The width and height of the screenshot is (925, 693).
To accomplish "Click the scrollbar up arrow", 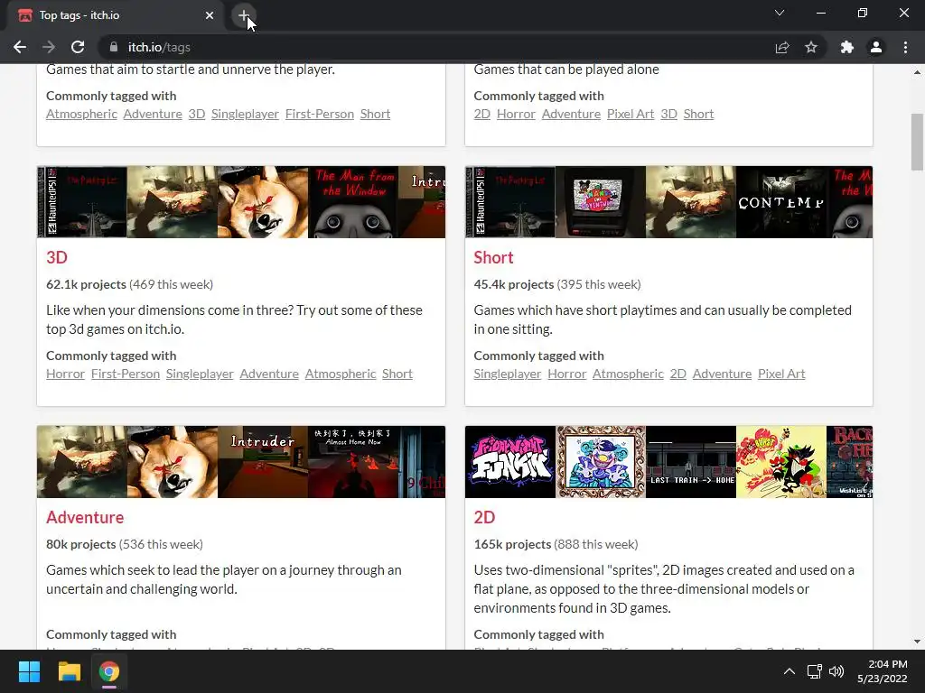I will coord(917,72).
